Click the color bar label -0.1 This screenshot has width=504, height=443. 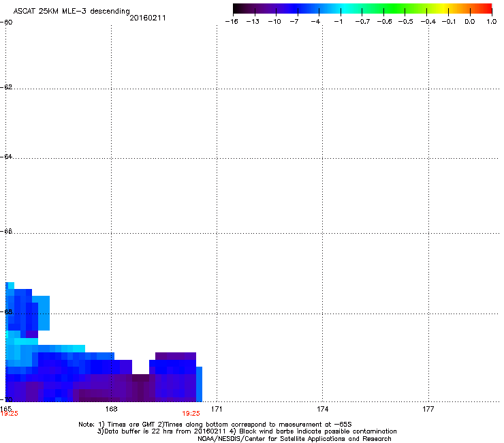click(449, 22)
